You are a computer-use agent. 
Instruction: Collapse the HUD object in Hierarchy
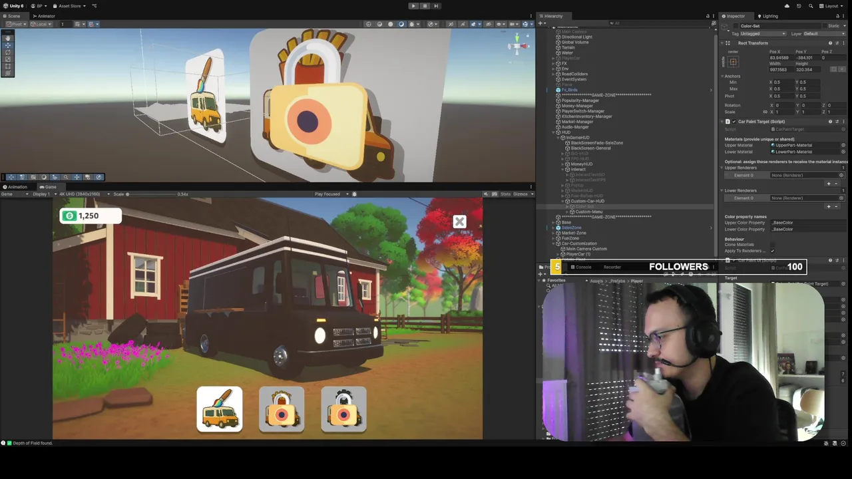554,132
